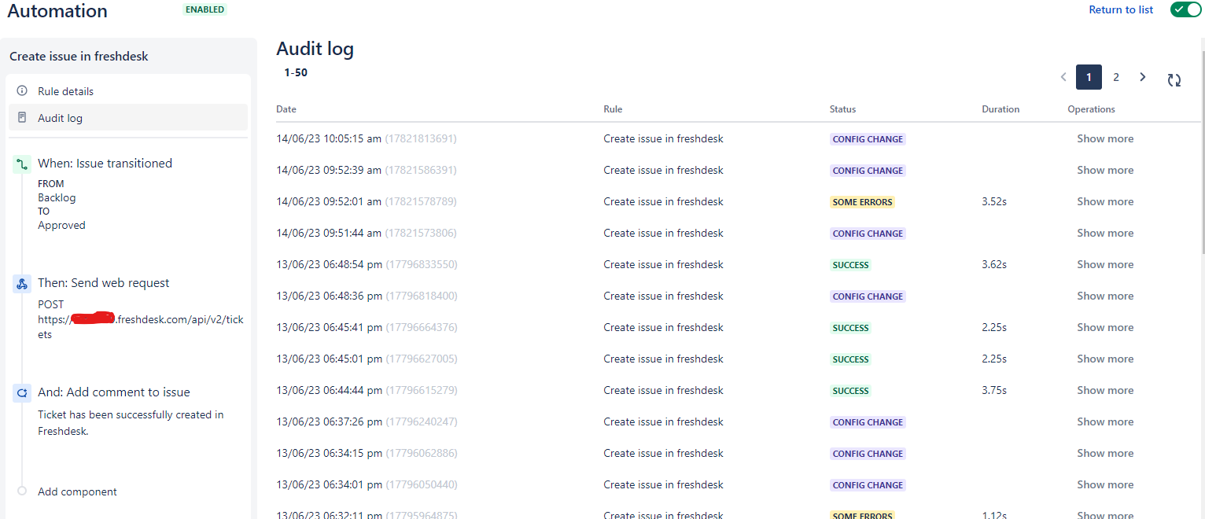Show more for 13/06/23 06:48:36 pm entry

coord(1105,296)
